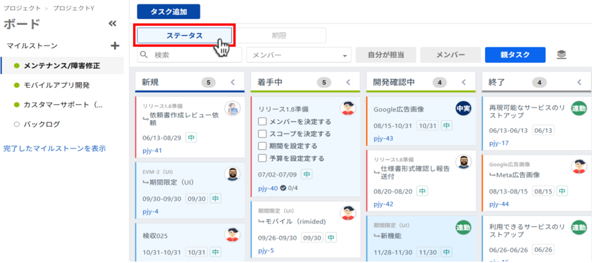The image size is (592, 263).
Task: Click the medium priority 中 tag on pjy-41
Action: click(191, 139)
